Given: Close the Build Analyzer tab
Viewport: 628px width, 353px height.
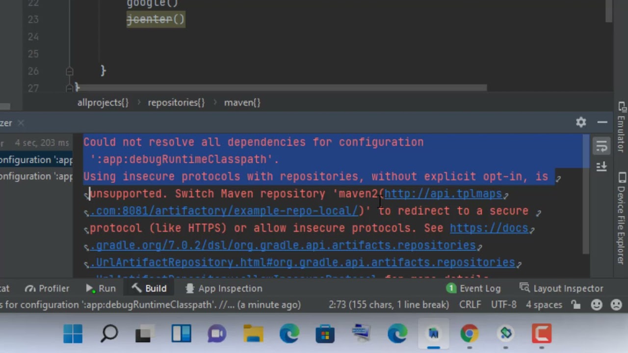Looking at the screenshot, I should (x=21, y=123).
